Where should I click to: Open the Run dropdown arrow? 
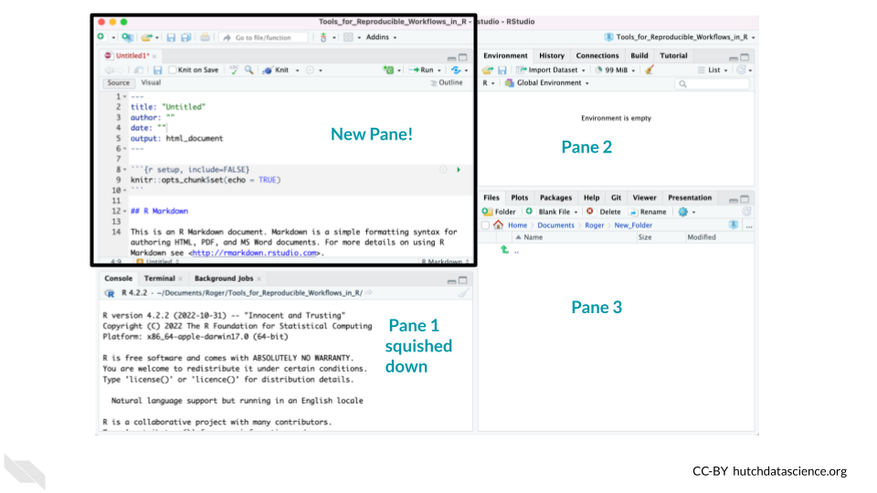point(439,70)
